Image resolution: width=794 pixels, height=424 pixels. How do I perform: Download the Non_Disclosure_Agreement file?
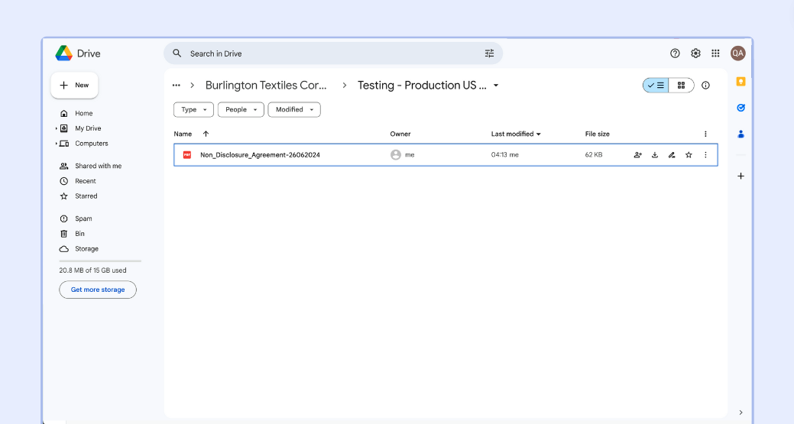(655, 155)
